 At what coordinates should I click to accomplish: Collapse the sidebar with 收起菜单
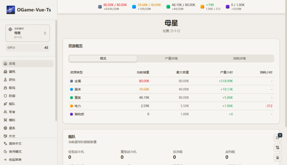point(15,160)
